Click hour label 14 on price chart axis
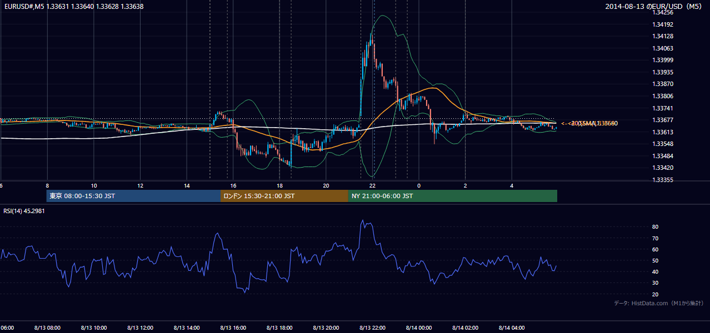The height and width of the screenshot is (333, 710). pos(187,185)
